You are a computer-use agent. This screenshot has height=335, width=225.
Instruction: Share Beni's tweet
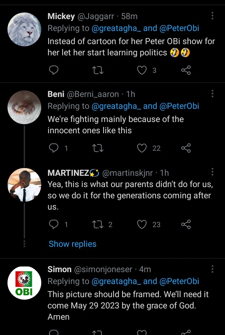click(x=186, y=148)
